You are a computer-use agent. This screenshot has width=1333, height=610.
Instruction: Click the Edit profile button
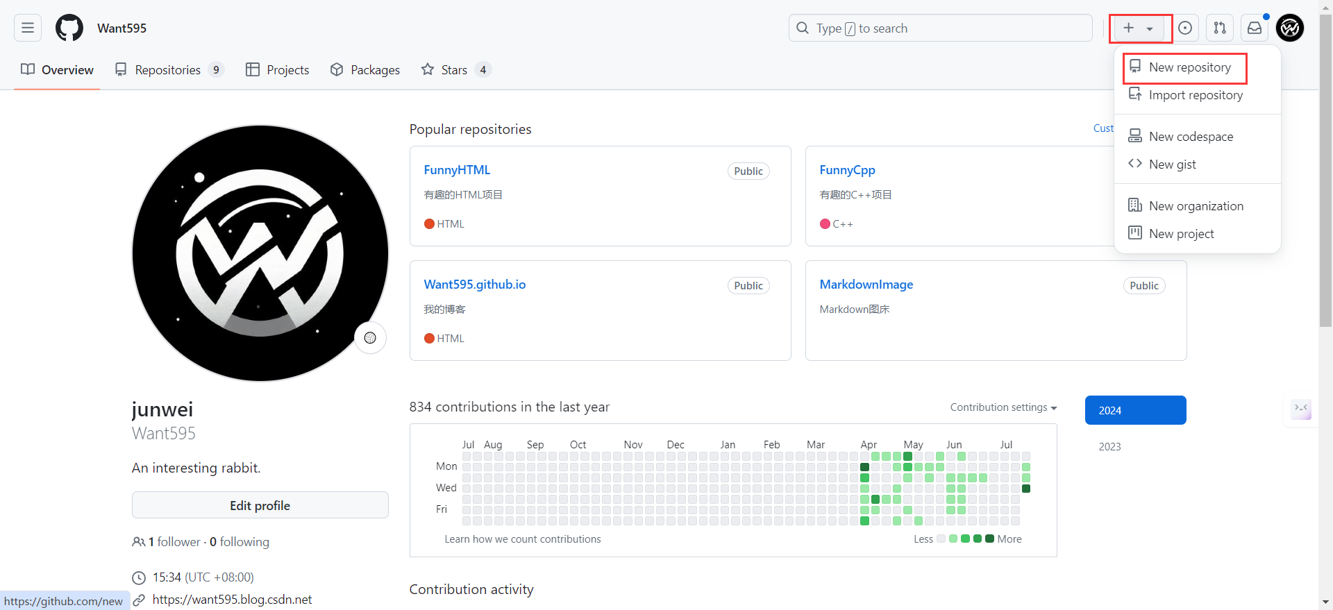(260, 505)
